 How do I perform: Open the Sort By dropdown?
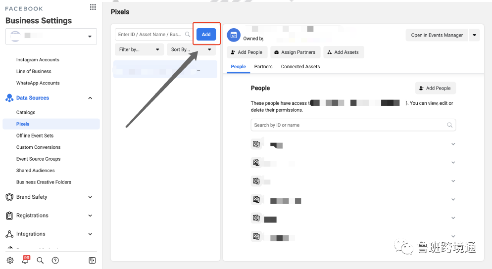coord(192,49)
